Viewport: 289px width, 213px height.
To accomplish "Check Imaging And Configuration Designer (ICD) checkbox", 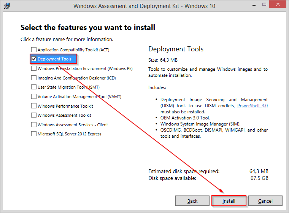I will (34, 78).
